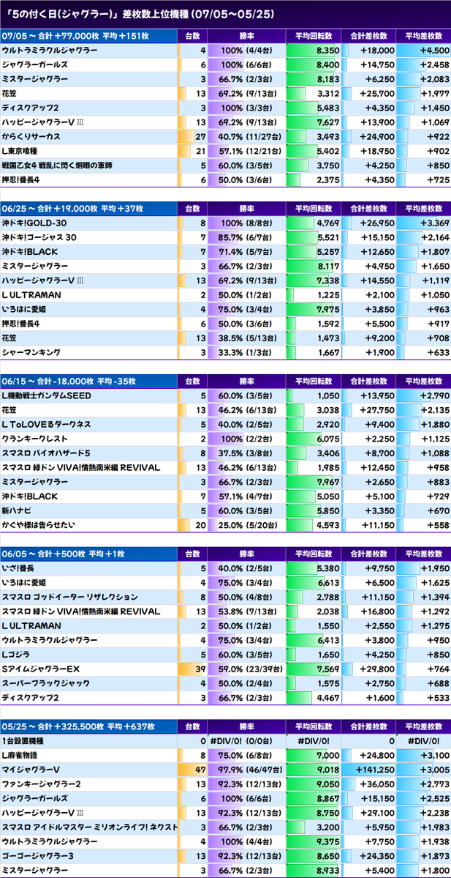Click the 沖ドキ!ゴージャス 30 machine name

click(x=39, y=237)
